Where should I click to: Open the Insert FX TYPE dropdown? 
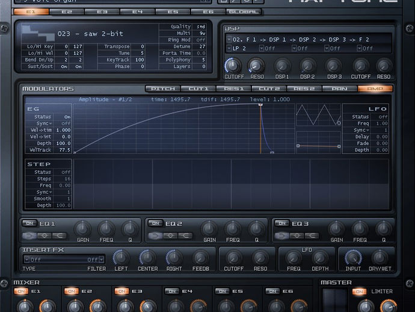(26, 259)
